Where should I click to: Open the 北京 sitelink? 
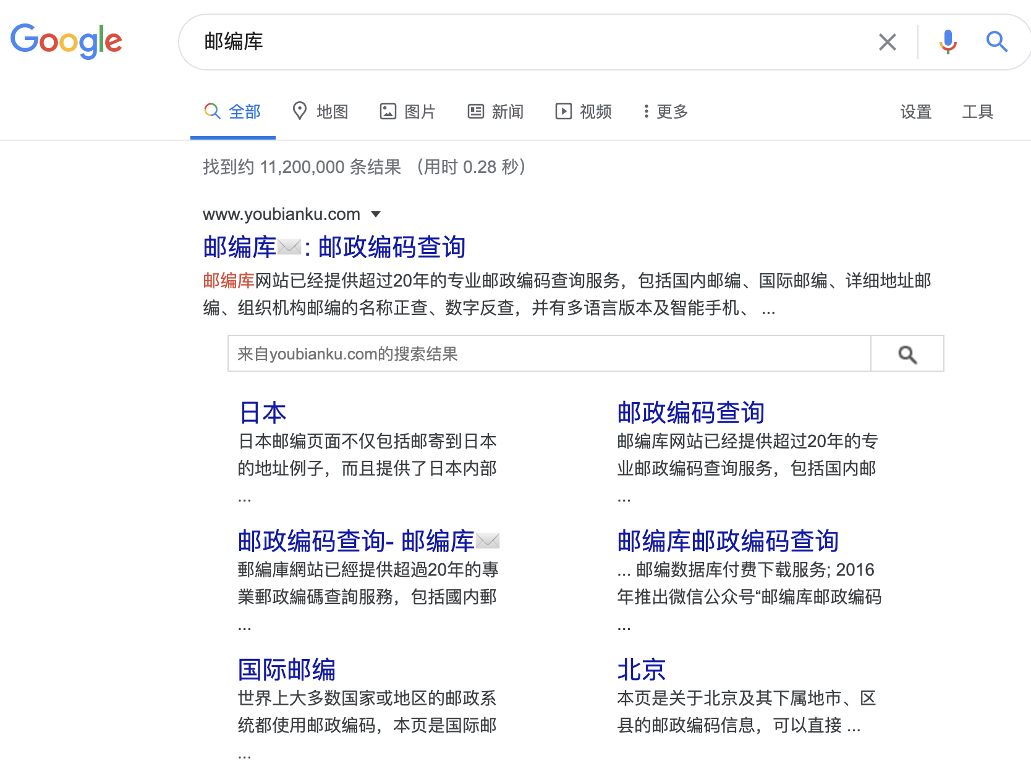pyautogui.click(x=641, y=670)
